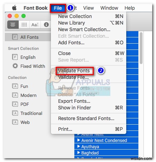This screenshot has width=156, height=162.
Task: Open the Font Book application menu
Action: click(36, 8)
